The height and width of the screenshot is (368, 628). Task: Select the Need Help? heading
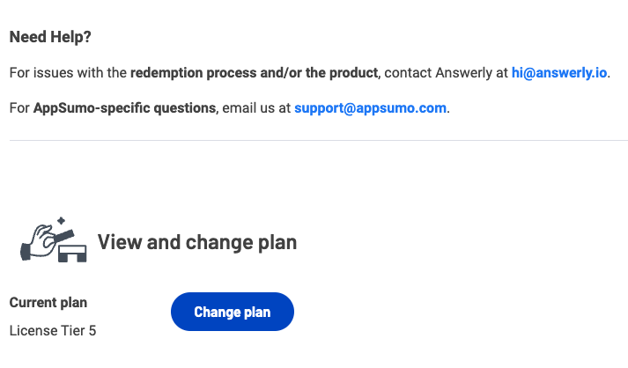coord(50,37)
